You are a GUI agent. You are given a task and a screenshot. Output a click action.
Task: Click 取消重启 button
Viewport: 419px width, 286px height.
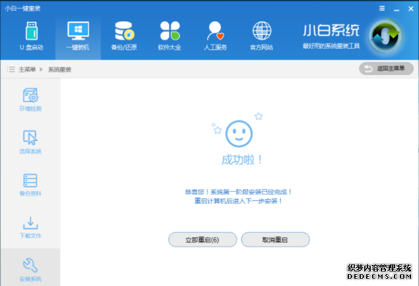pos(275,240)
